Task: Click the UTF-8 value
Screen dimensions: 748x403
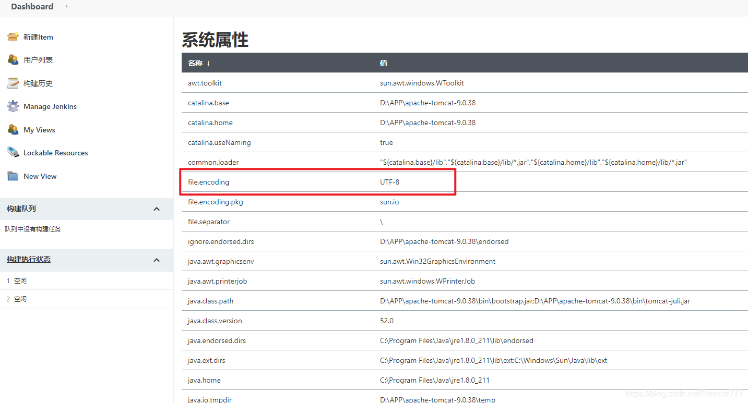Action: [390, 182]
